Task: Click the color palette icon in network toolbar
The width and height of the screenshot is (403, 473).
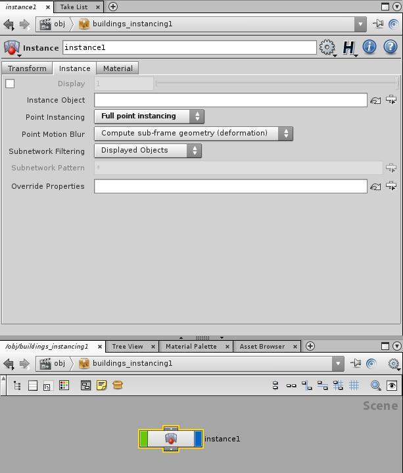Action: click(x=64, y=386)
